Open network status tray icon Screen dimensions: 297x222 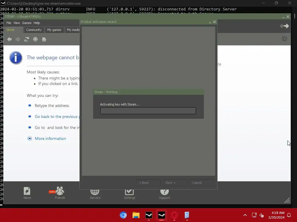254,215
